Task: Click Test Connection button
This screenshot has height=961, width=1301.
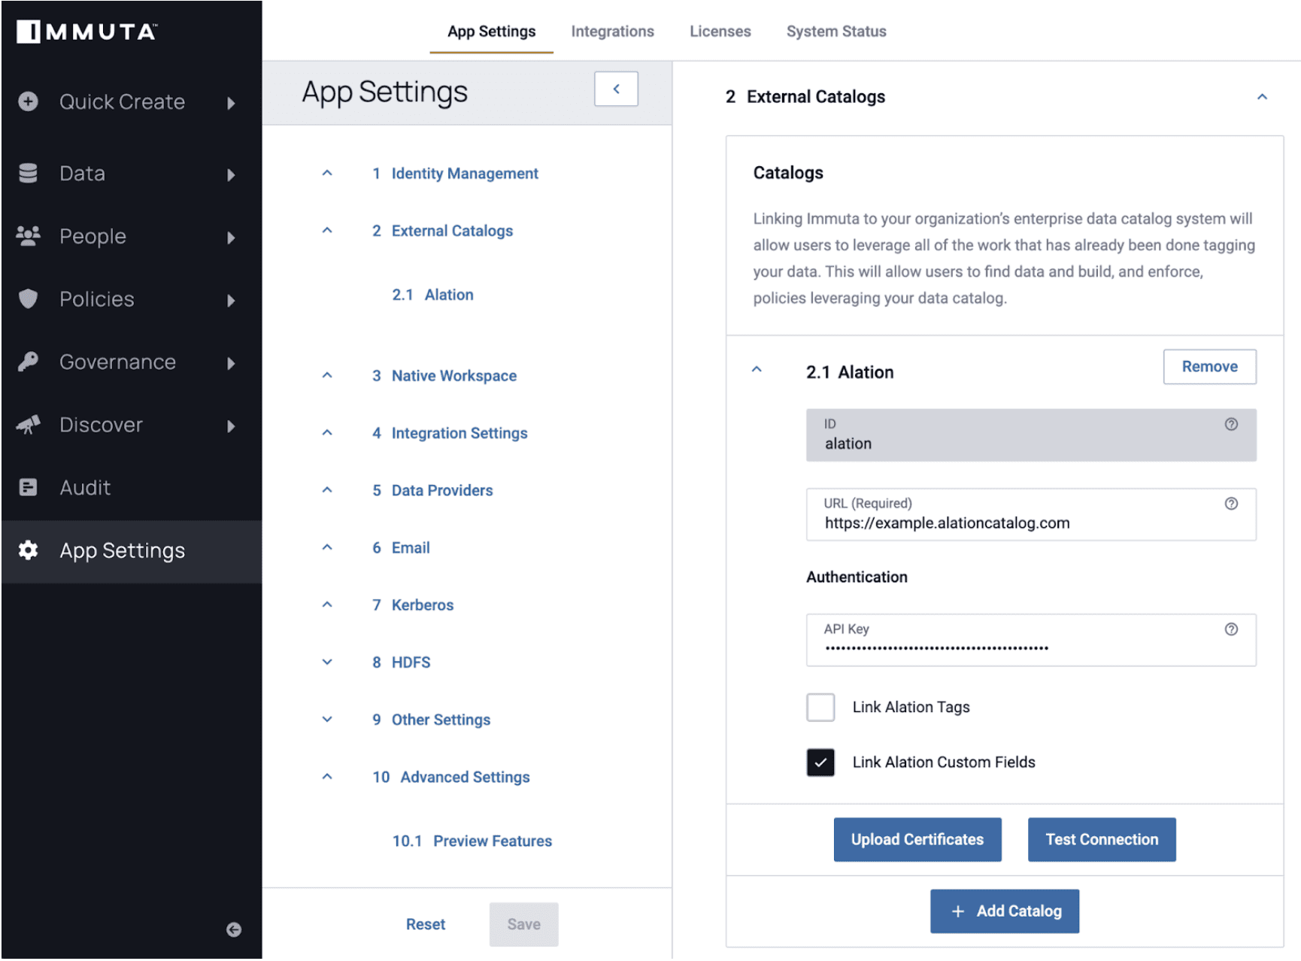Action: (1102, 840)
